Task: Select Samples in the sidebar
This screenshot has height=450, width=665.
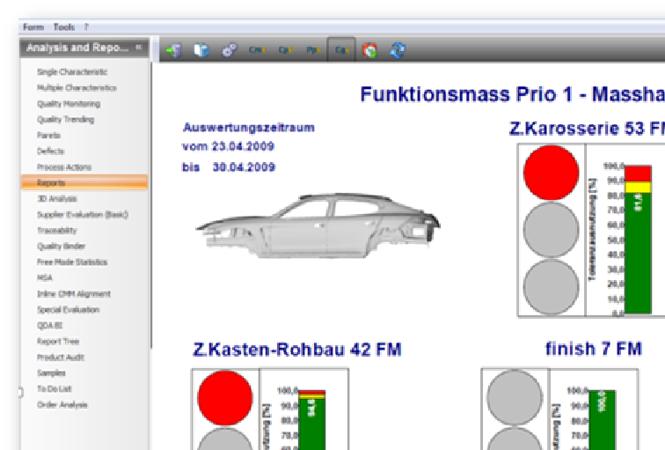Action: coord(51,373)
